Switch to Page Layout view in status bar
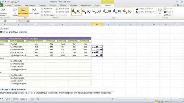 (x=159, y=102)
